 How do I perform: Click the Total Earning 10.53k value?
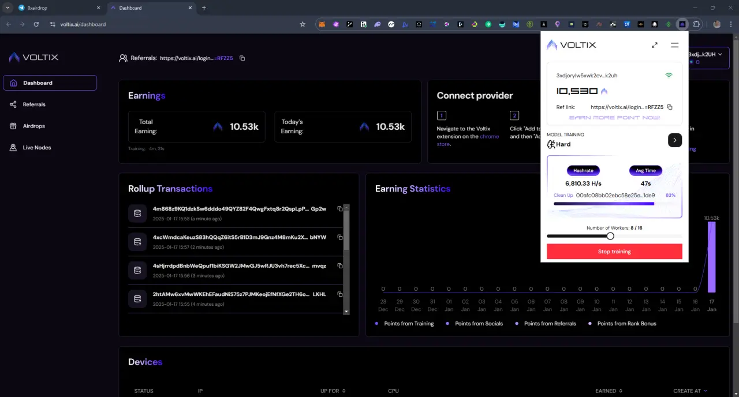coord(244,127)
